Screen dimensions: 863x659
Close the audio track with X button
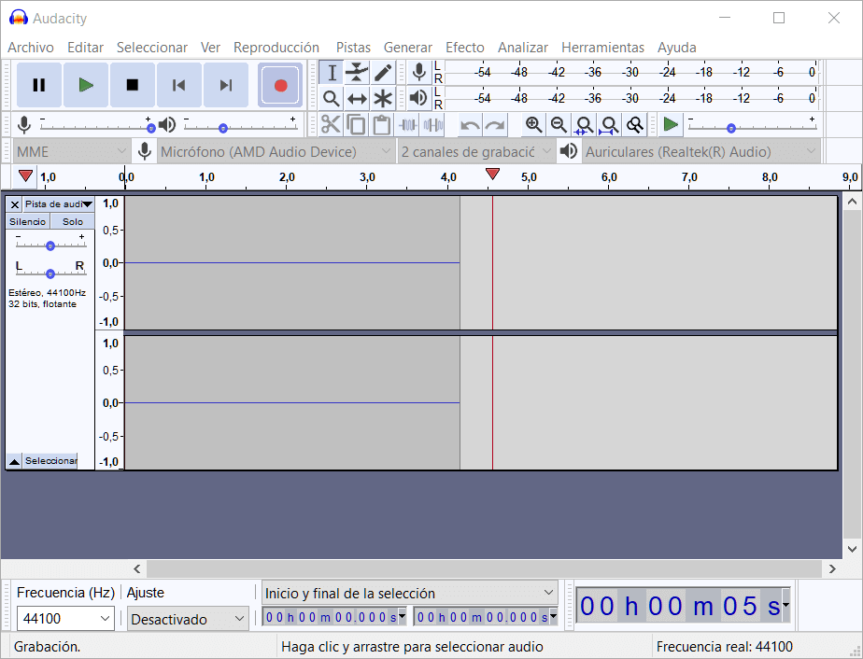[x=15, y=204]
